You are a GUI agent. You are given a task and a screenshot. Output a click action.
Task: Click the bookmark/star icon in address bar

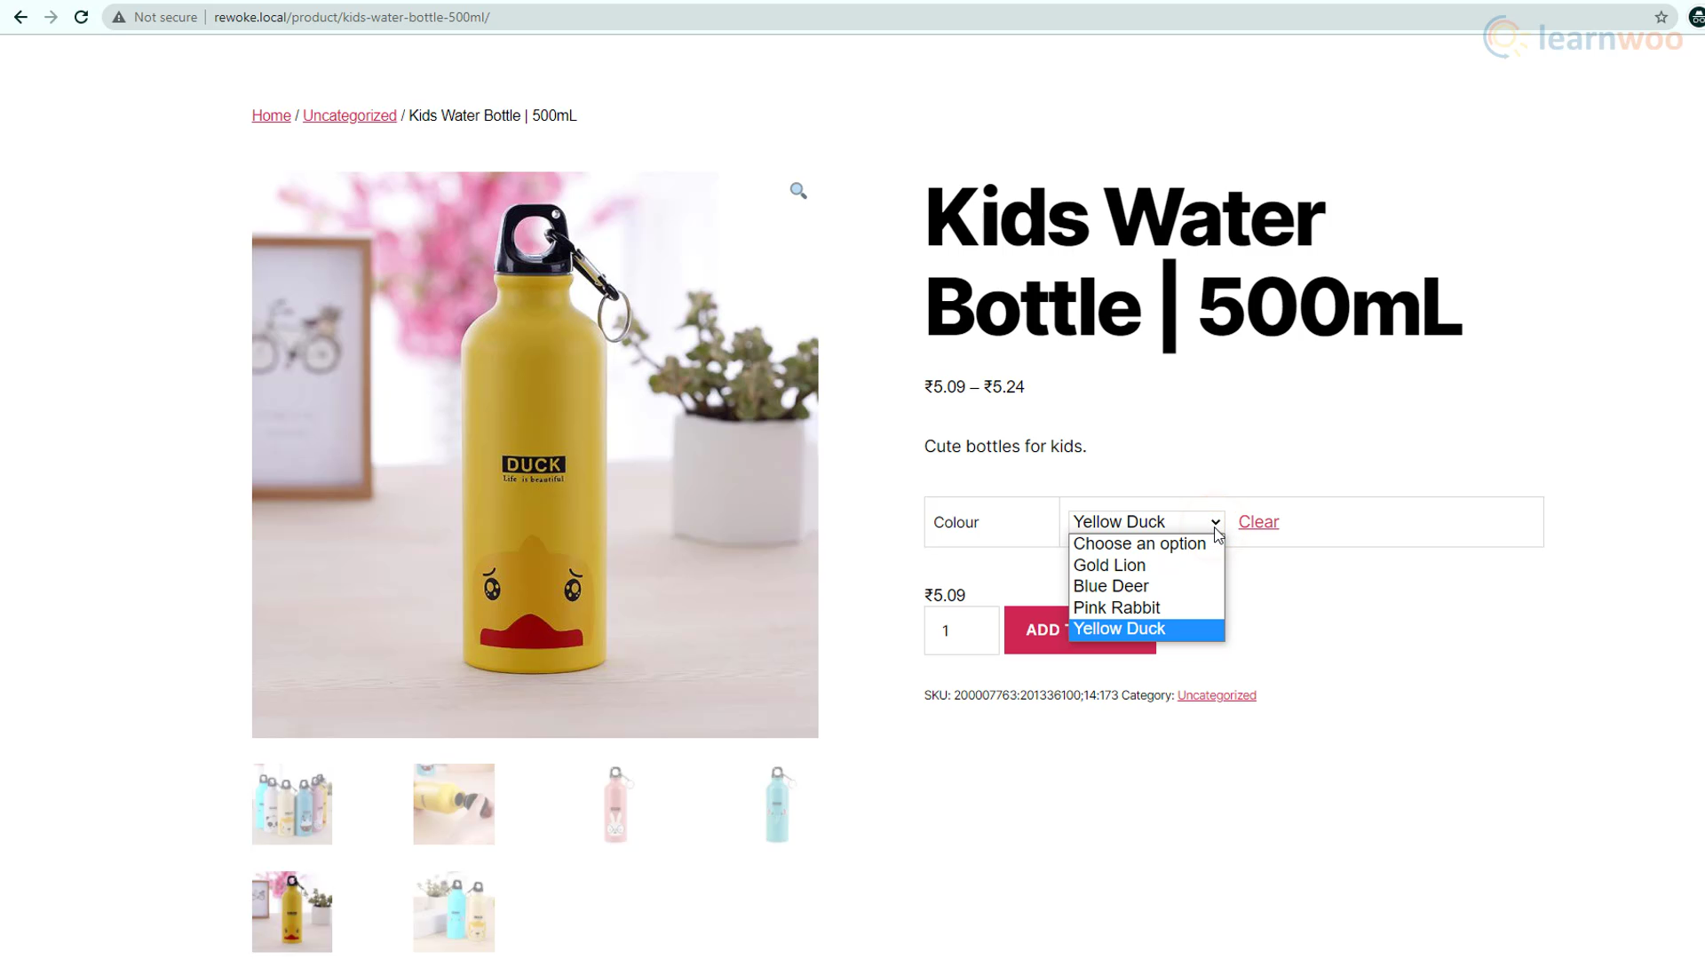coord(1661,16)
